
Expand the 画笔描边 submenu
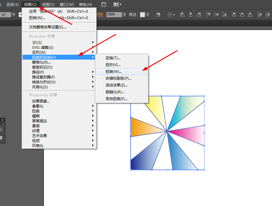click(x=59, y=121)
